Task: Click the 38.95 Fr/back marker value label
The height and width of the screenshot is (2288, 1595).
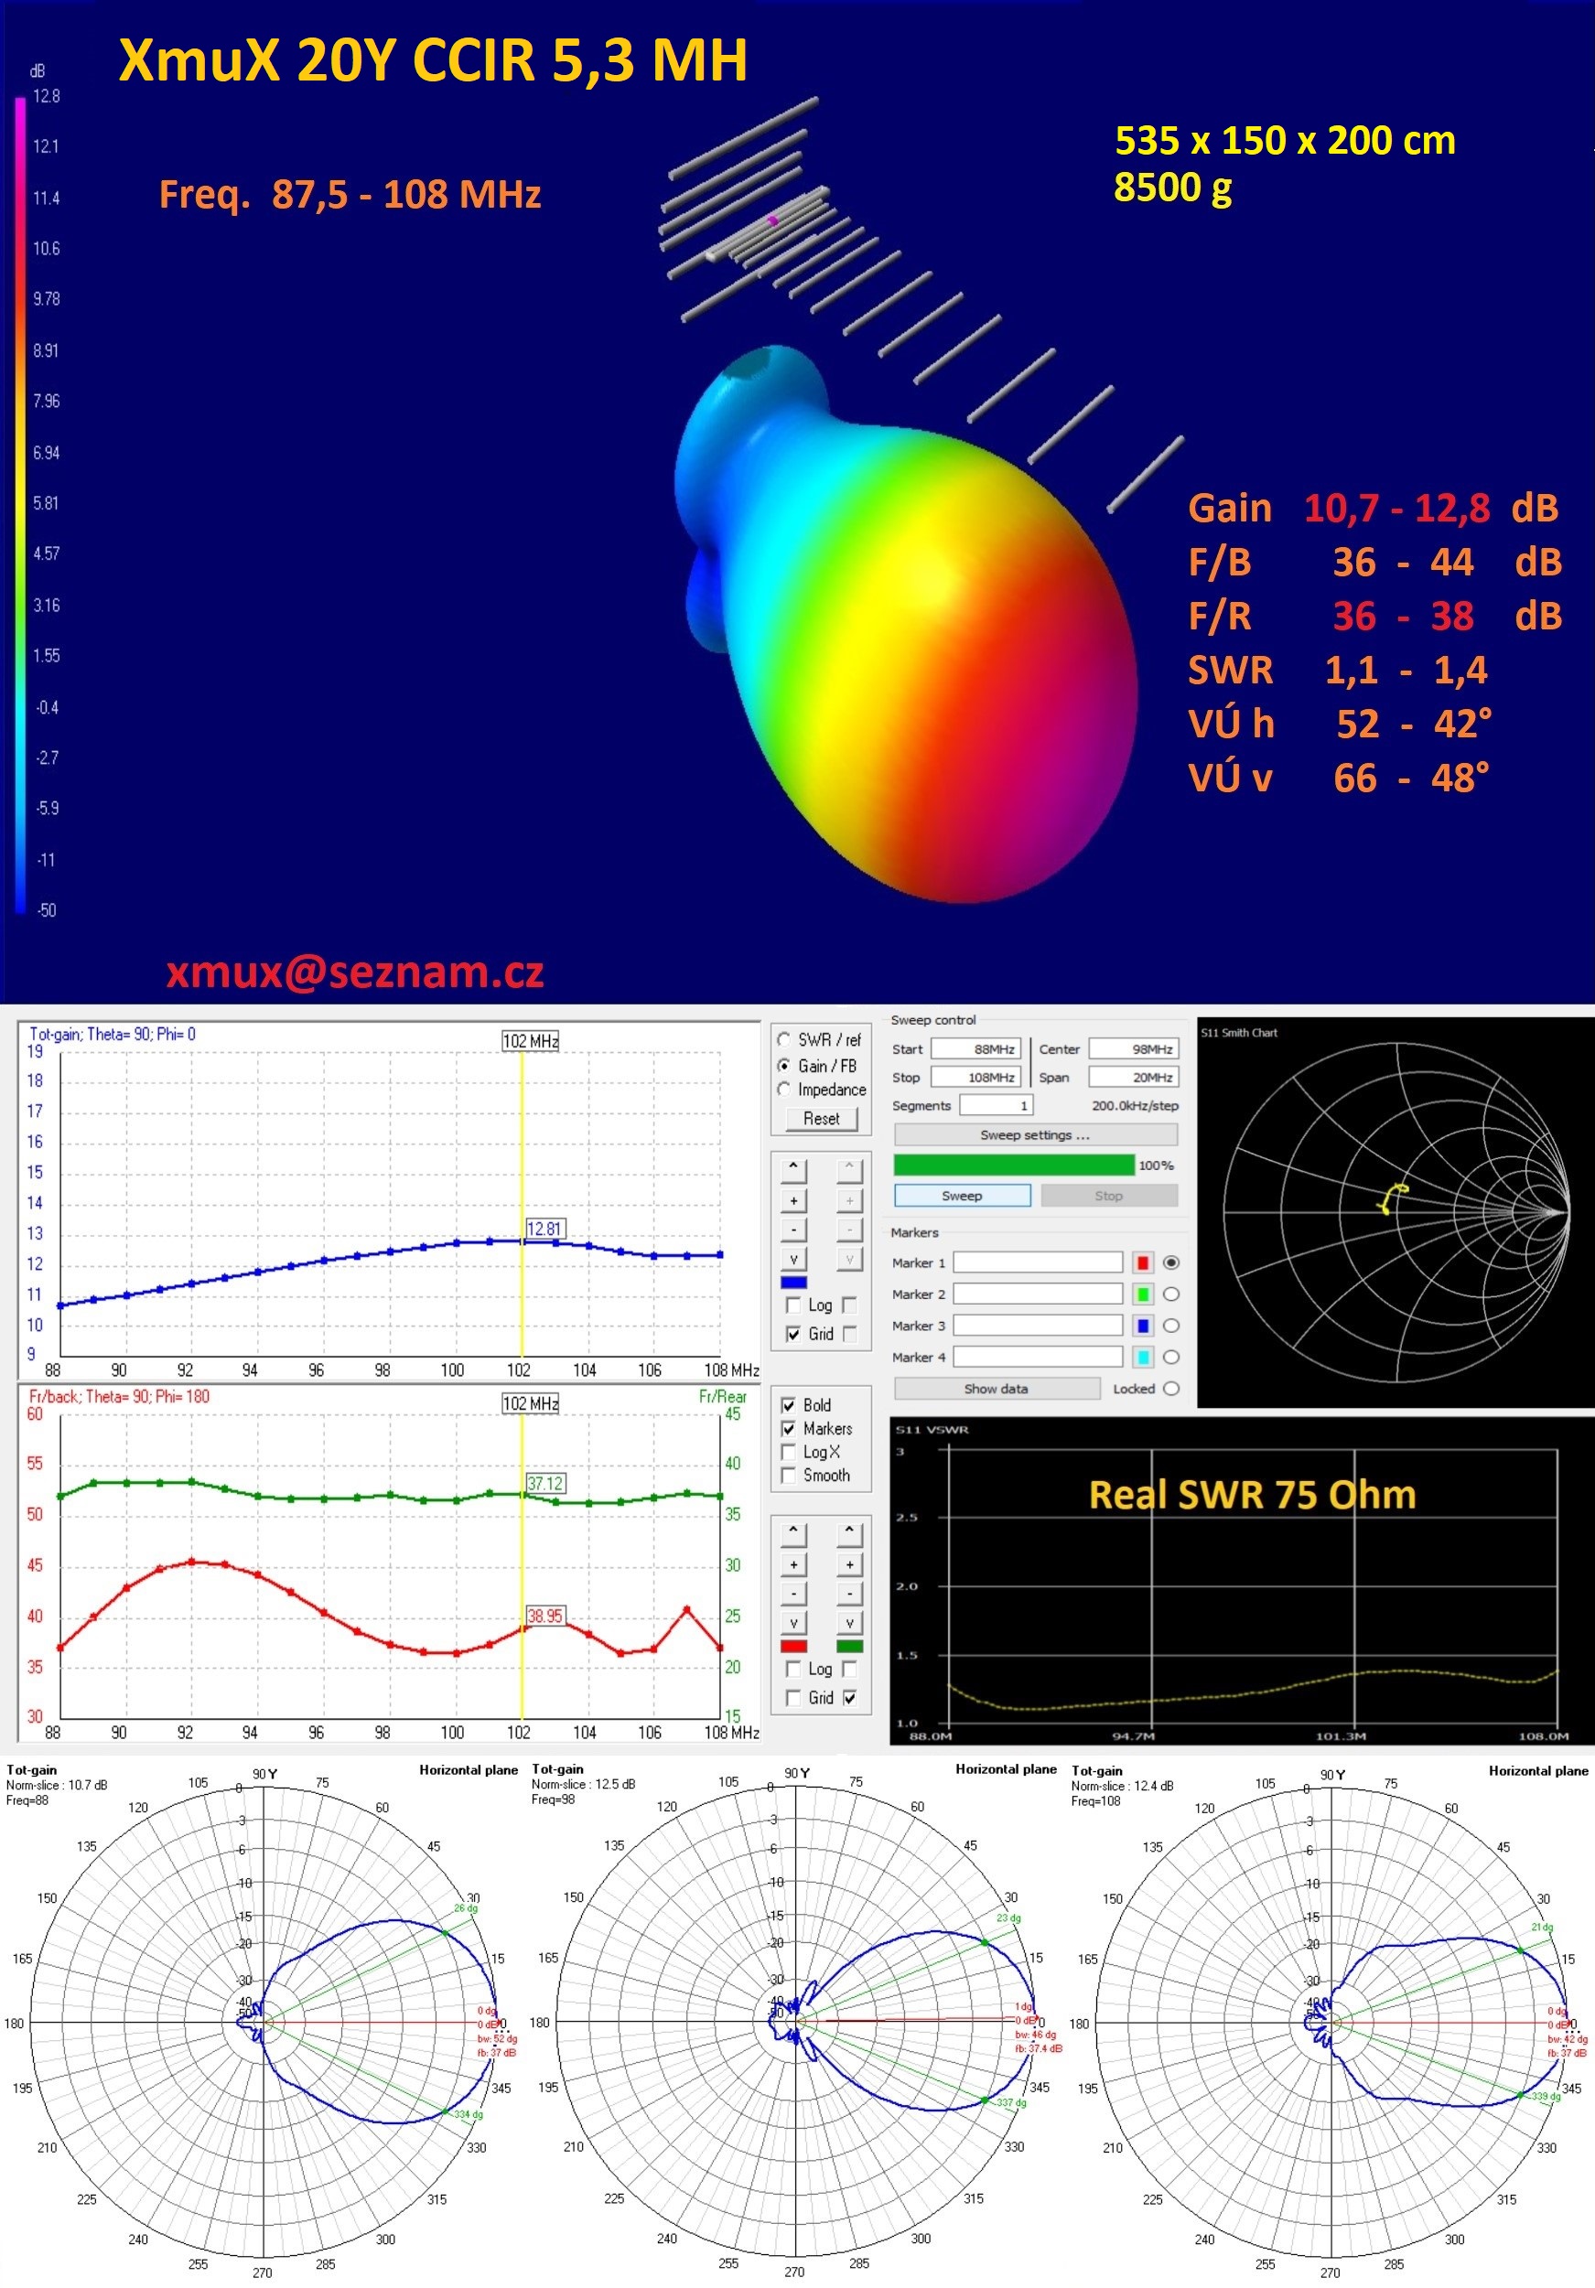Action: (x=545, y=1616)
